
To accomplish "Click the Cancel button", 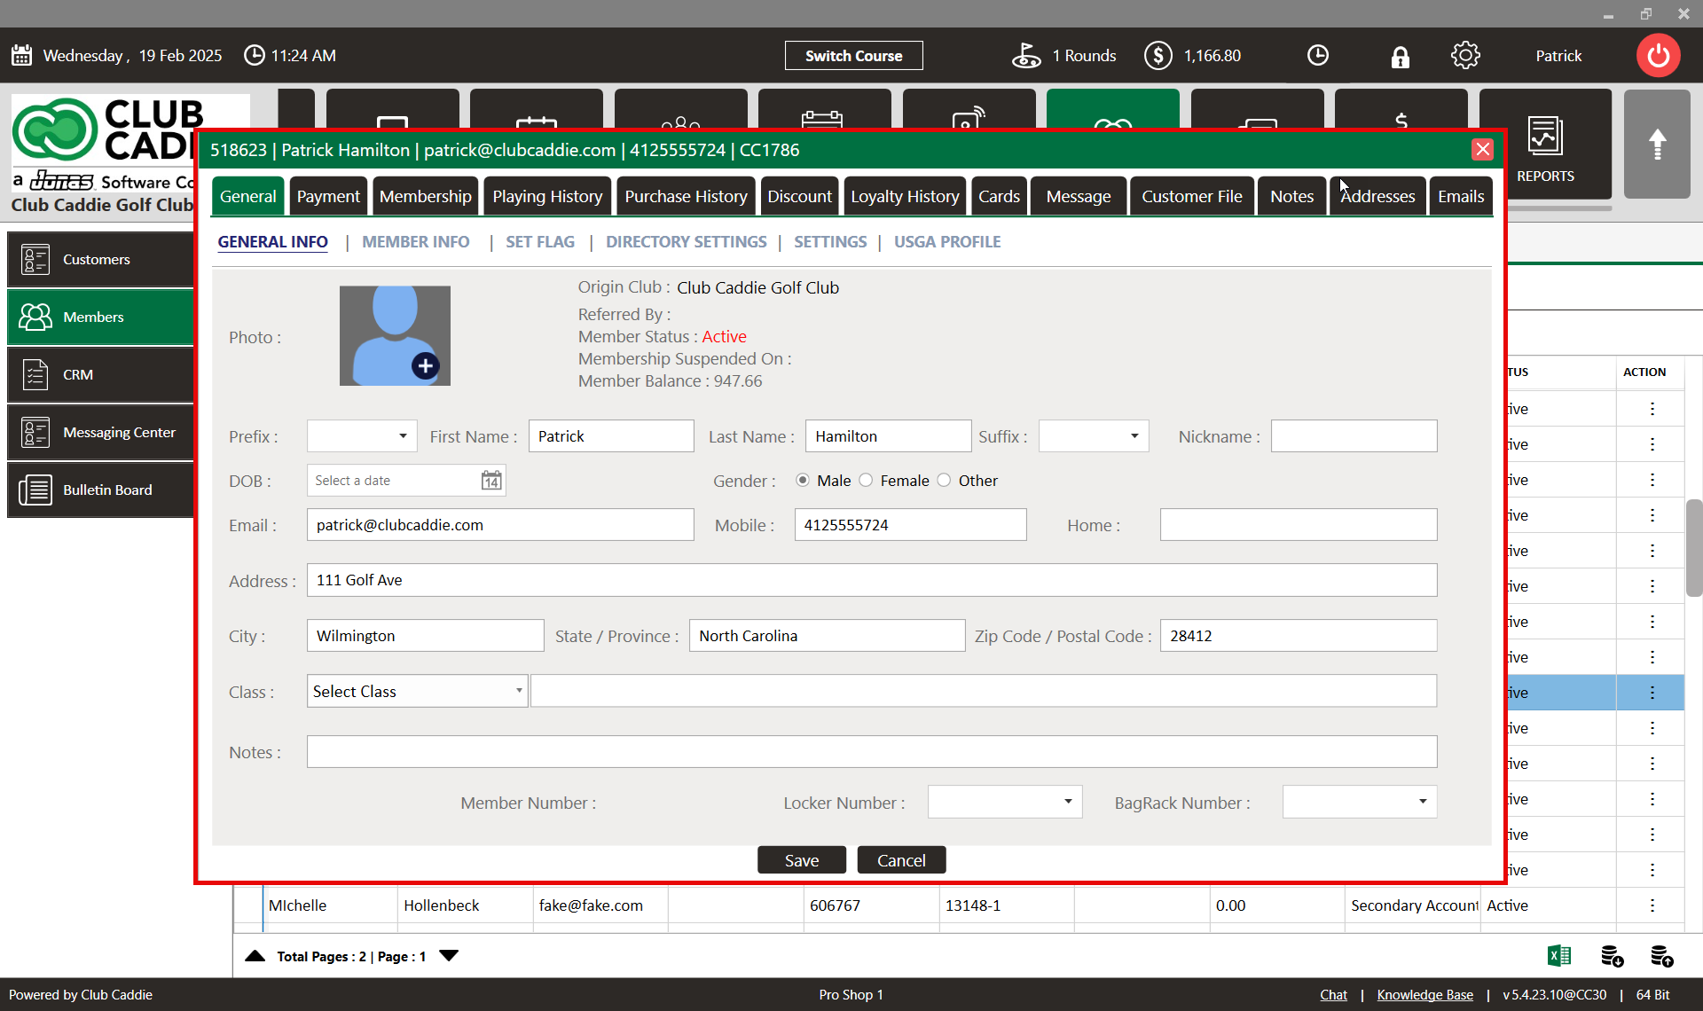I will [901, 860].
